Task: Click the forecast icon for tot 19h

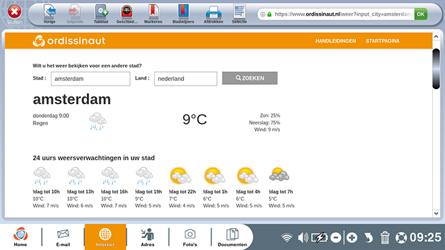Action: tap(144, 176)
